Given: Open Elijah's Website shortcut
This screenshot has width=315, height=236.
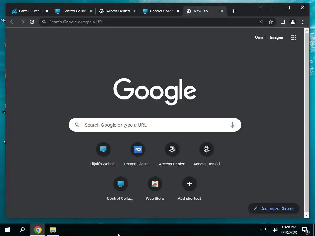Looking at the screenshot, I should [103, 154].
